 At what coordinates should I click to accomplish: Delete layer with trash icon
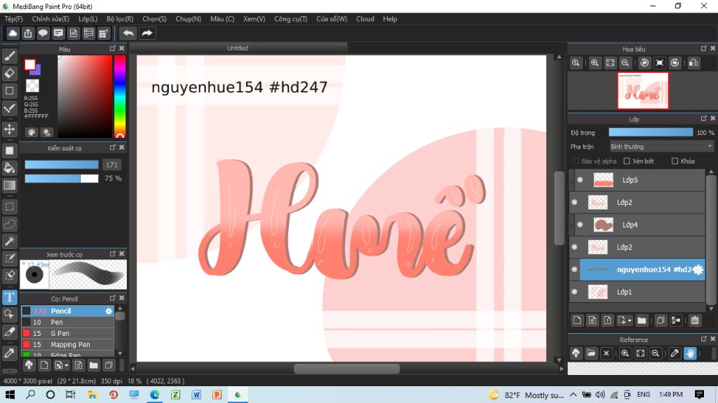tap(695, 320)
